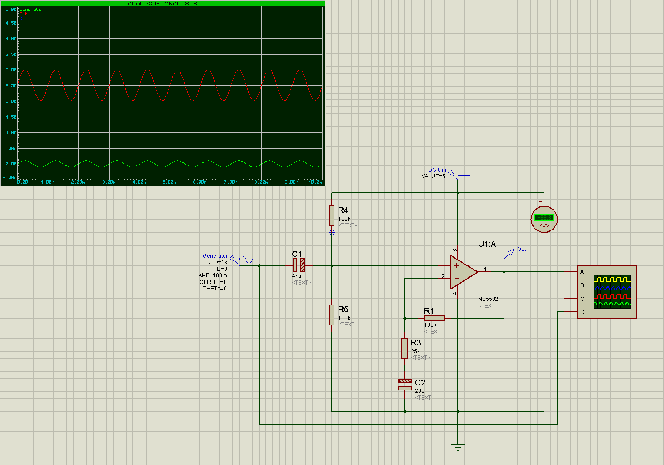Viewport: 664px width, 465px height.
Task: Select the NE5532 op-amp triangle symbol
Action: point(463,272)
